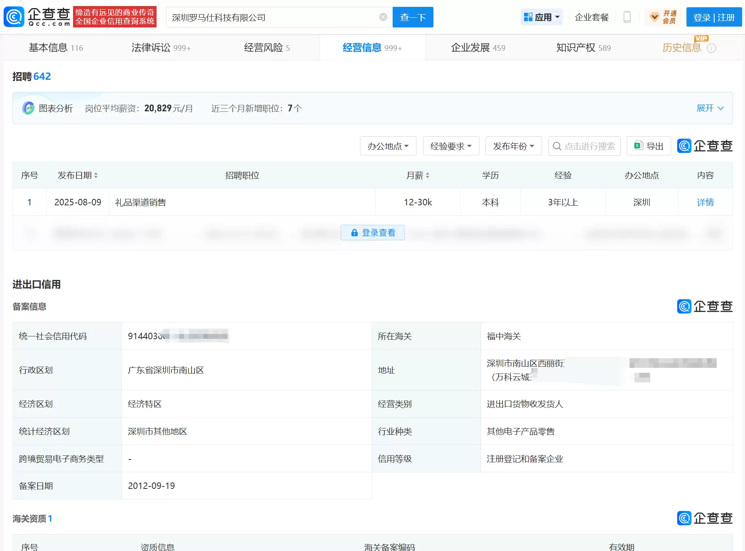Toggle sorting on the 发布日期 column
This screenshot has width=745, height=551.
pos(96,175)
